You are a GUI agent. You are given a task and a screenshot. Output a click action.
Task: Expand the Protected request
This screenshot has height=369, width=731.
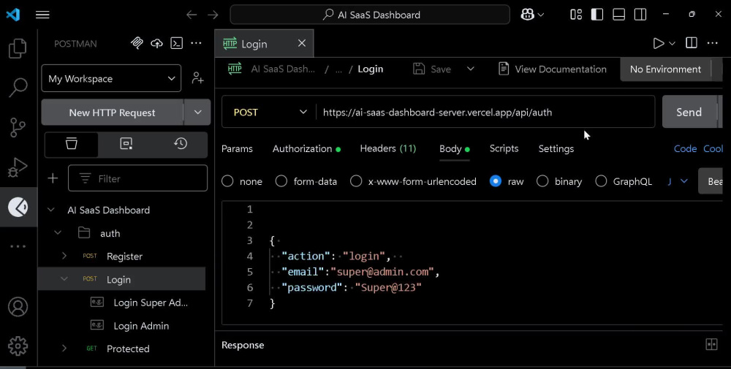coord(64,348)
